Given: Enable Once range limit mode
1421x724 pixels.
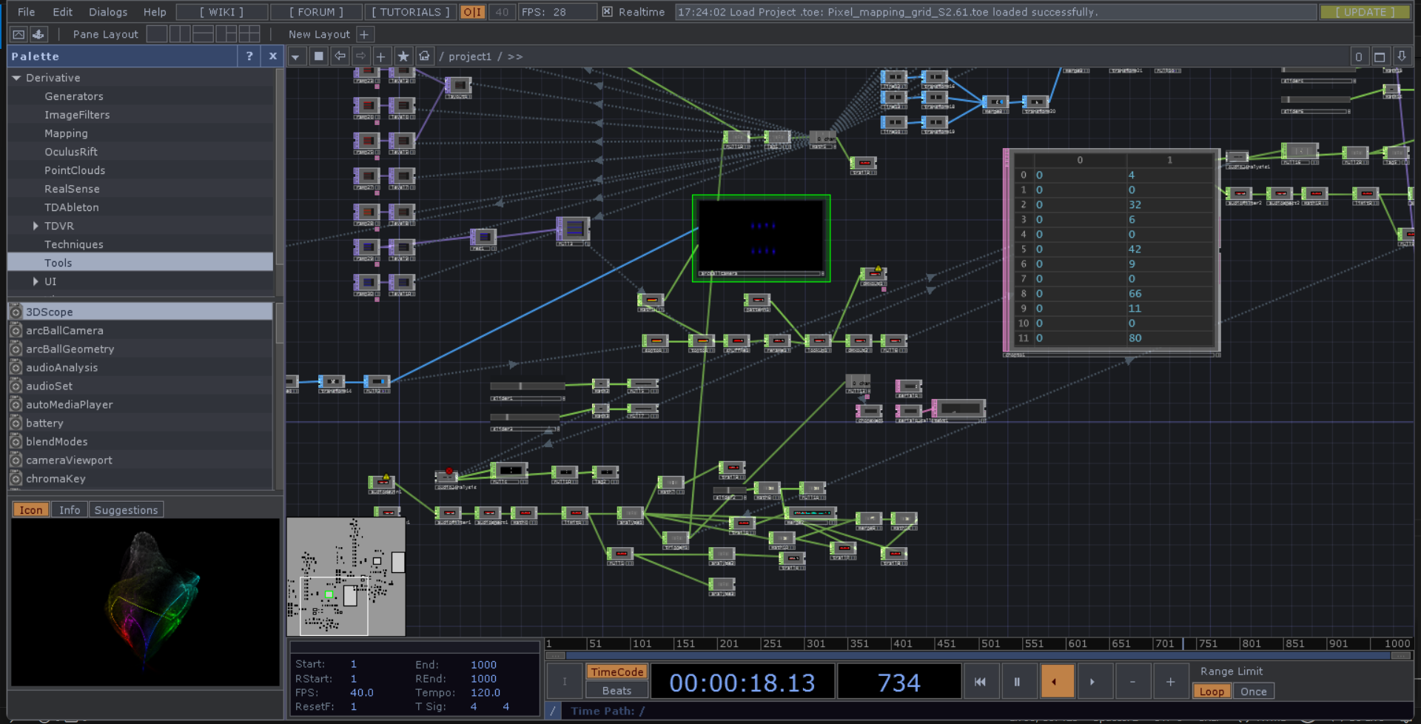Looking at the screenshot, I should point(1253,691).
